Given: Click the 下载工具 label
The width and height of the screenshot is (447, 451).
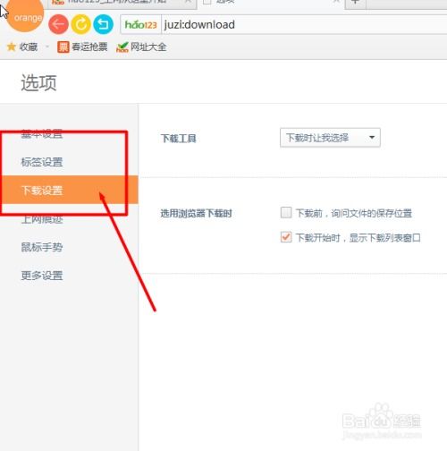Looking at the screenshot, I should pos(178,139).
